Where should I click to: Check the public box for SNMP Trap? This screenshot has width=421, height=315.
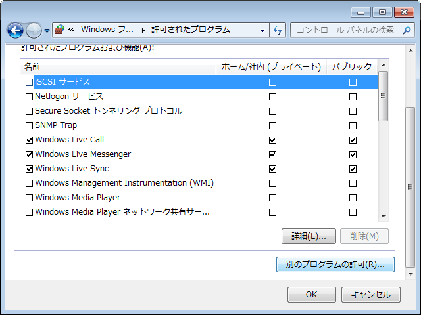353,125
